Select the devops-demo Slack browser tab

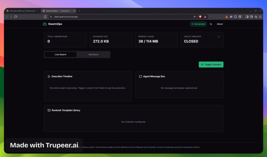click(x=23, y=11)
